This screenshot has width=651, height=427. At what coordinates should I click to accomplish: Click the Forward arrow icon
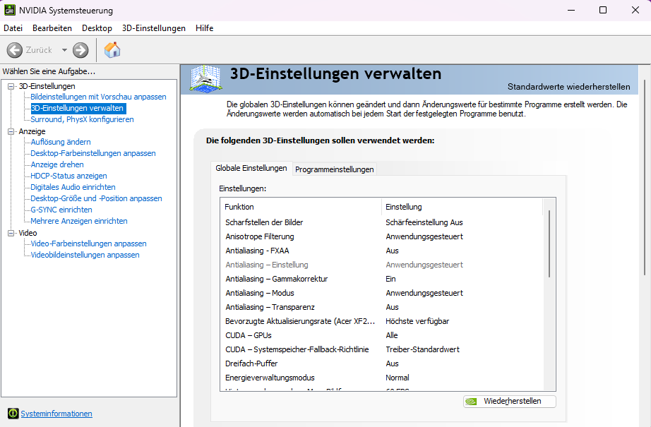[x=80, y=50]
